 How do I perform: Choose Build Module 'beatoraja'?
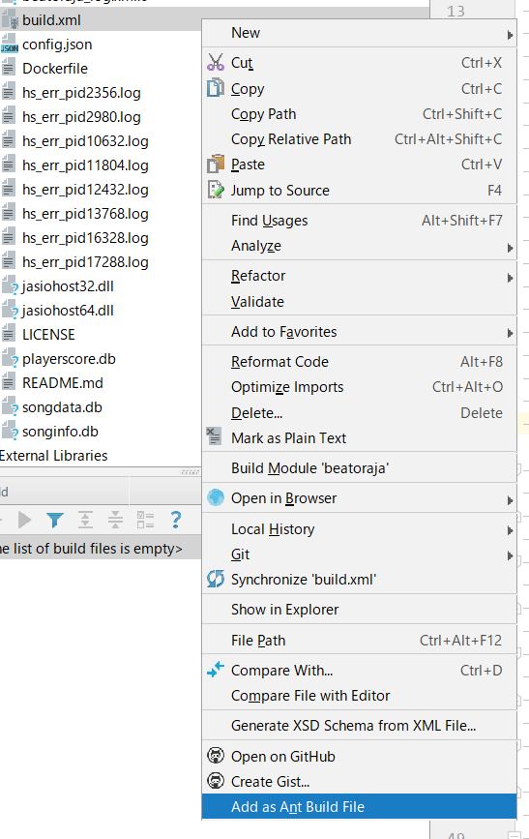tap(359, 468)
